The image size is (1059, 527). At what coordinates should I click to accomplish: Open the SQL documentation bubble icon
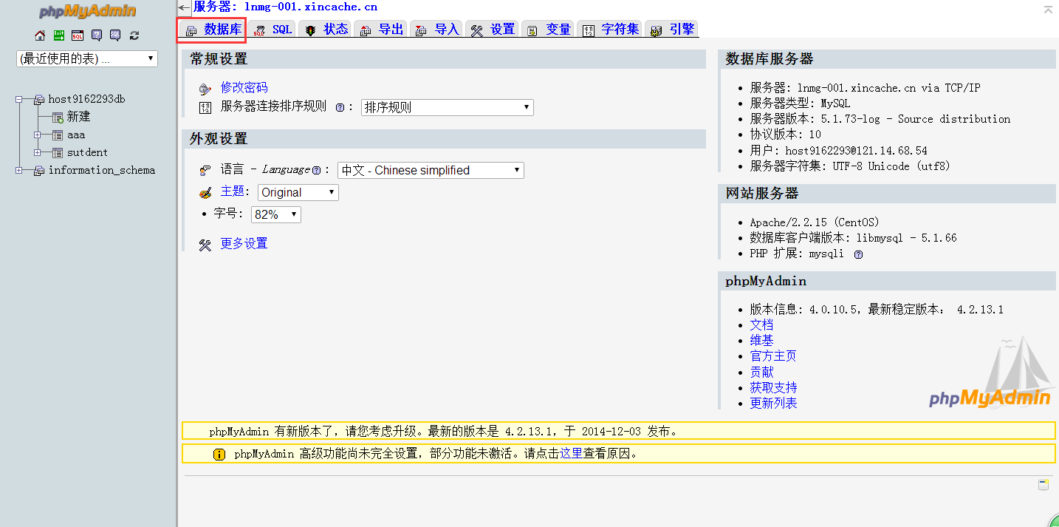coord(115,35)
